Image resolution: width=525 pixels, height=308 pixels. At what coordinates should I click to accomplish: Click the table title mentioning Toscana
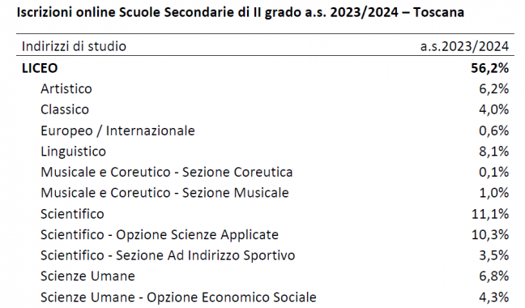point(241,12)
